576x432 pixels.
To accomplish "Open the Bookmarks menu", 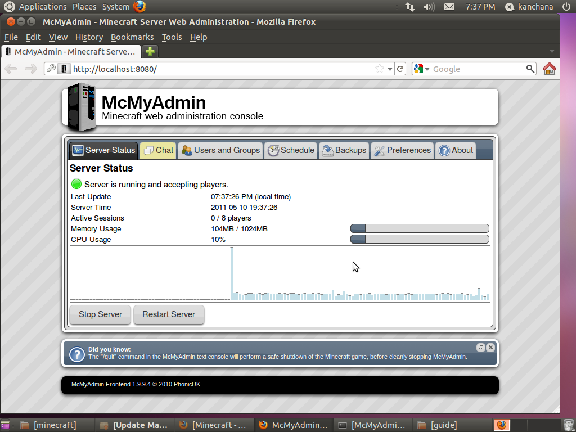I will click(x=132, y=37).
